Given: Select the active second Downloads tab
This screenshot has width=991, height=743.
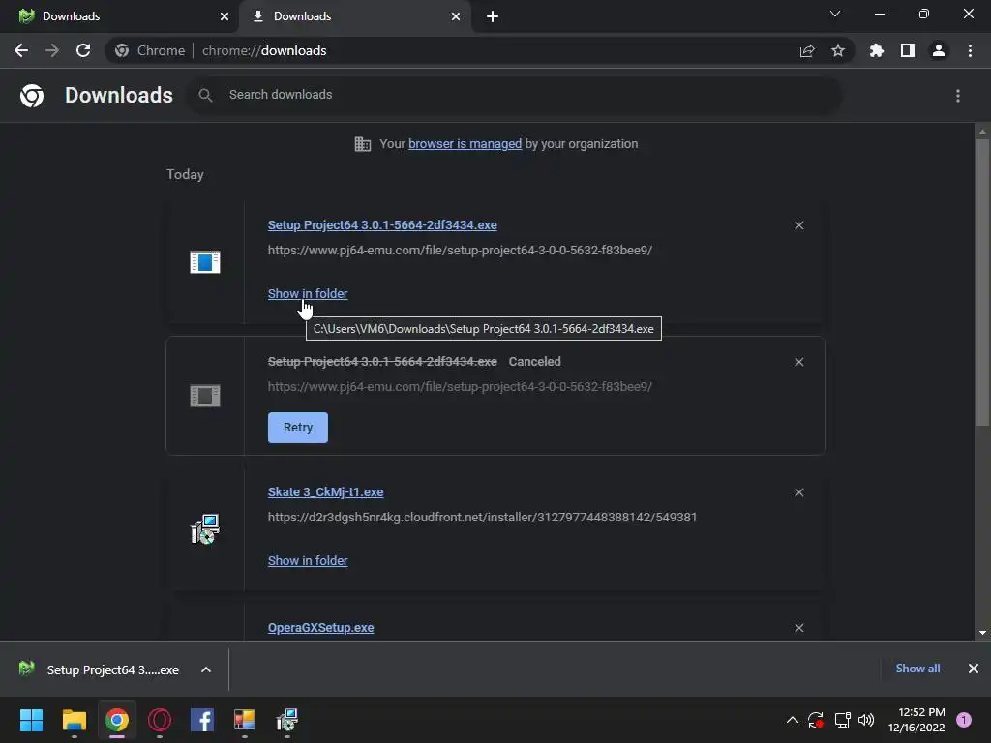Looking at the screenshot, I should coord(354,16).
